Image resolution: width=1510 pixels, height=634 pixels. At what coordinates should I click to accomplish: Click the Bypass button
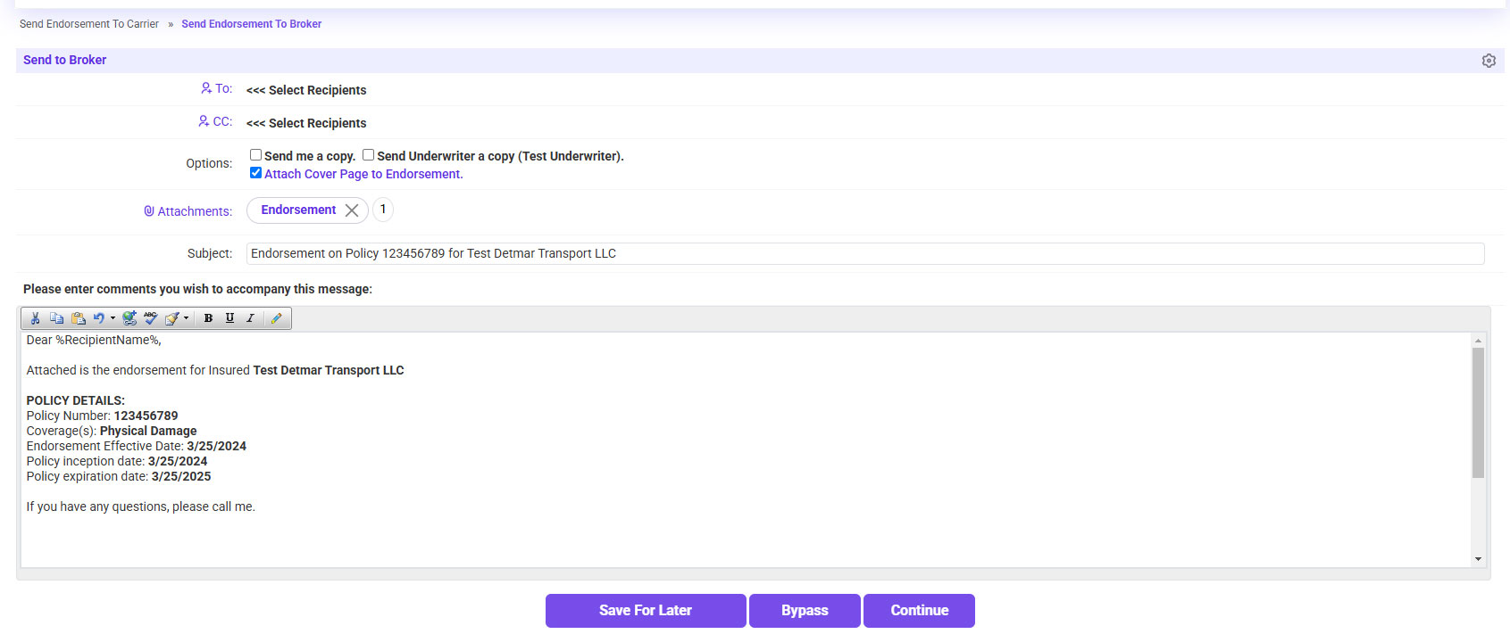[805, 611]
